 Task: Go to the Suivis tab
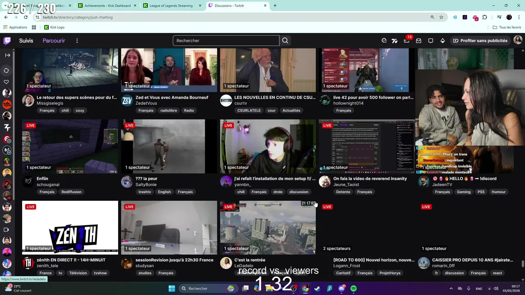pyautogui.click(x=26, y=41)
